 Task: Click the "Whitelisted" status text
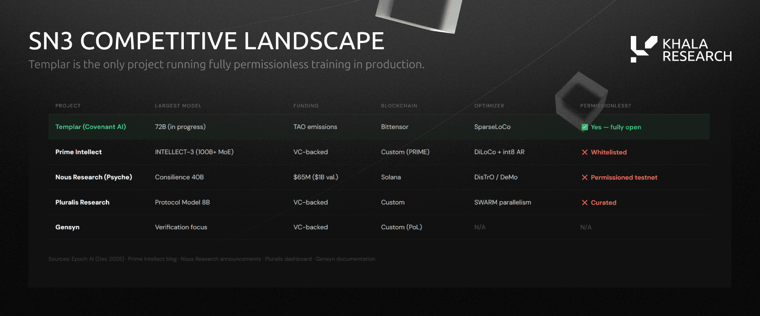pos(609,152)
